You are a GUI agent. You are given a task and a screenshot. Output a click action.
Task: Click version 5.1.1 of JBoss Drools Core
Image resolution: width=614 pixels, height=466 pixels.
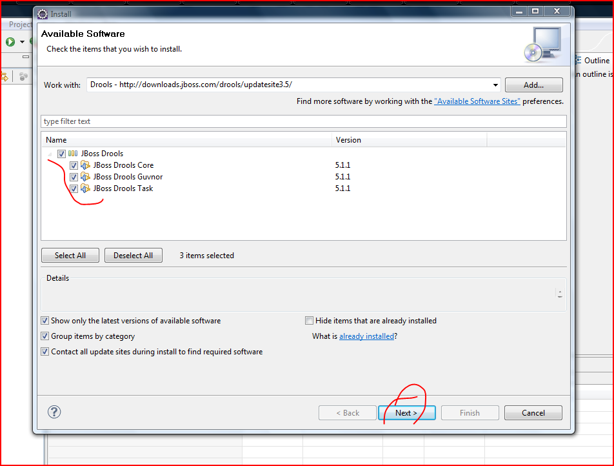342,165
